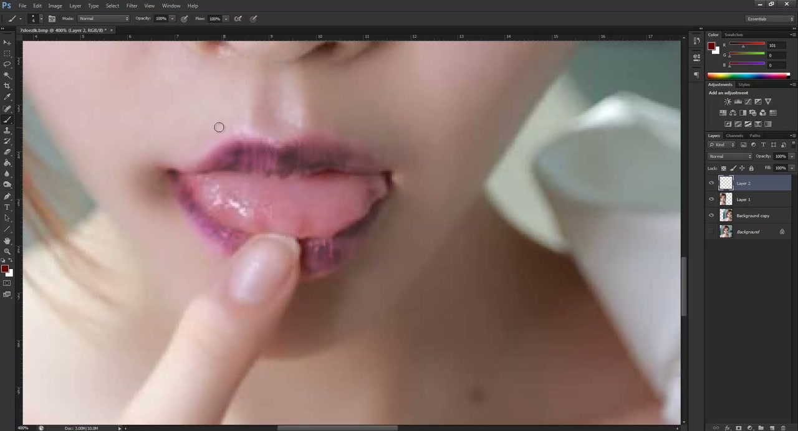The height and width of the screenshot is (431, 798).
Task: Click the R value input field
Action: (x=776, y=45)
